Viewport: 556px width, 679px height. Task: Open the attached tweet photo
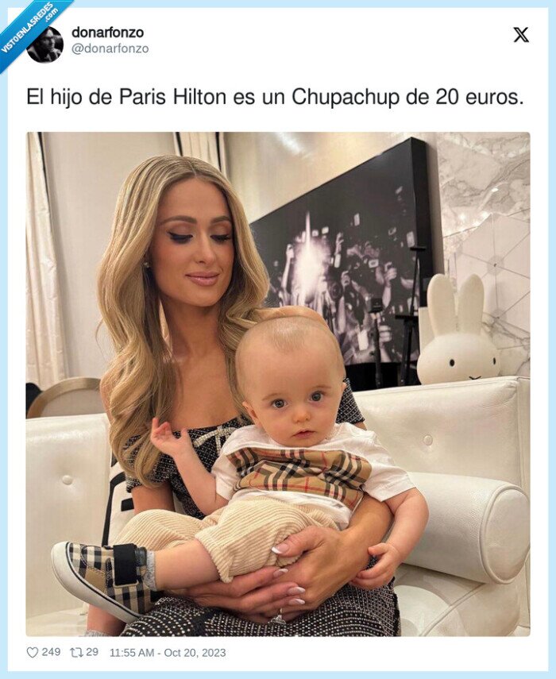tap(278, 384)
